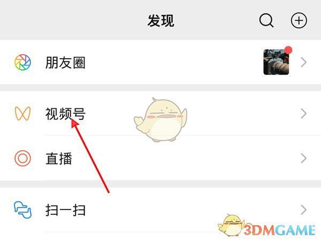Tap the search magnifier icon

pos(266,20)
